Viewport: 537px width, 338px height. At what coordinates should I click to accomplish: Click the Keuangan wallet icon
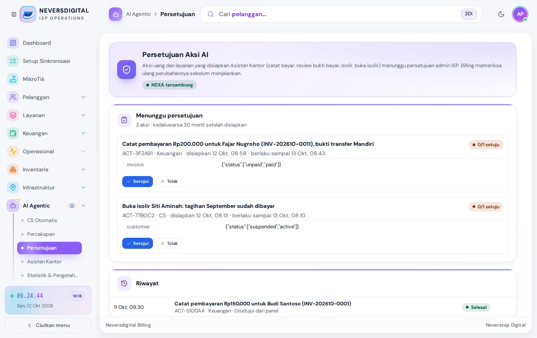tap(13, 133)
